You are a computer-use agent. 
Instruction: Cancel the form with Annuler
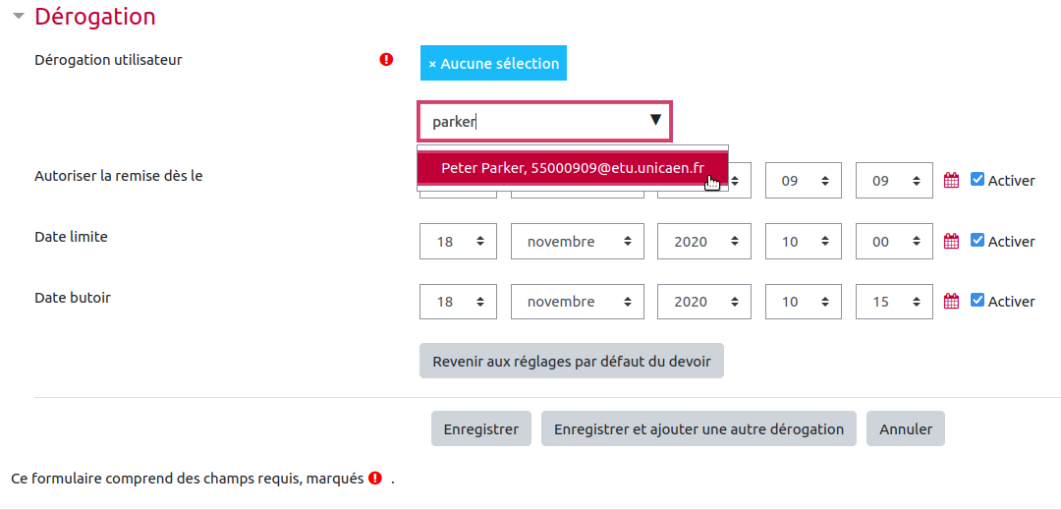906,428
